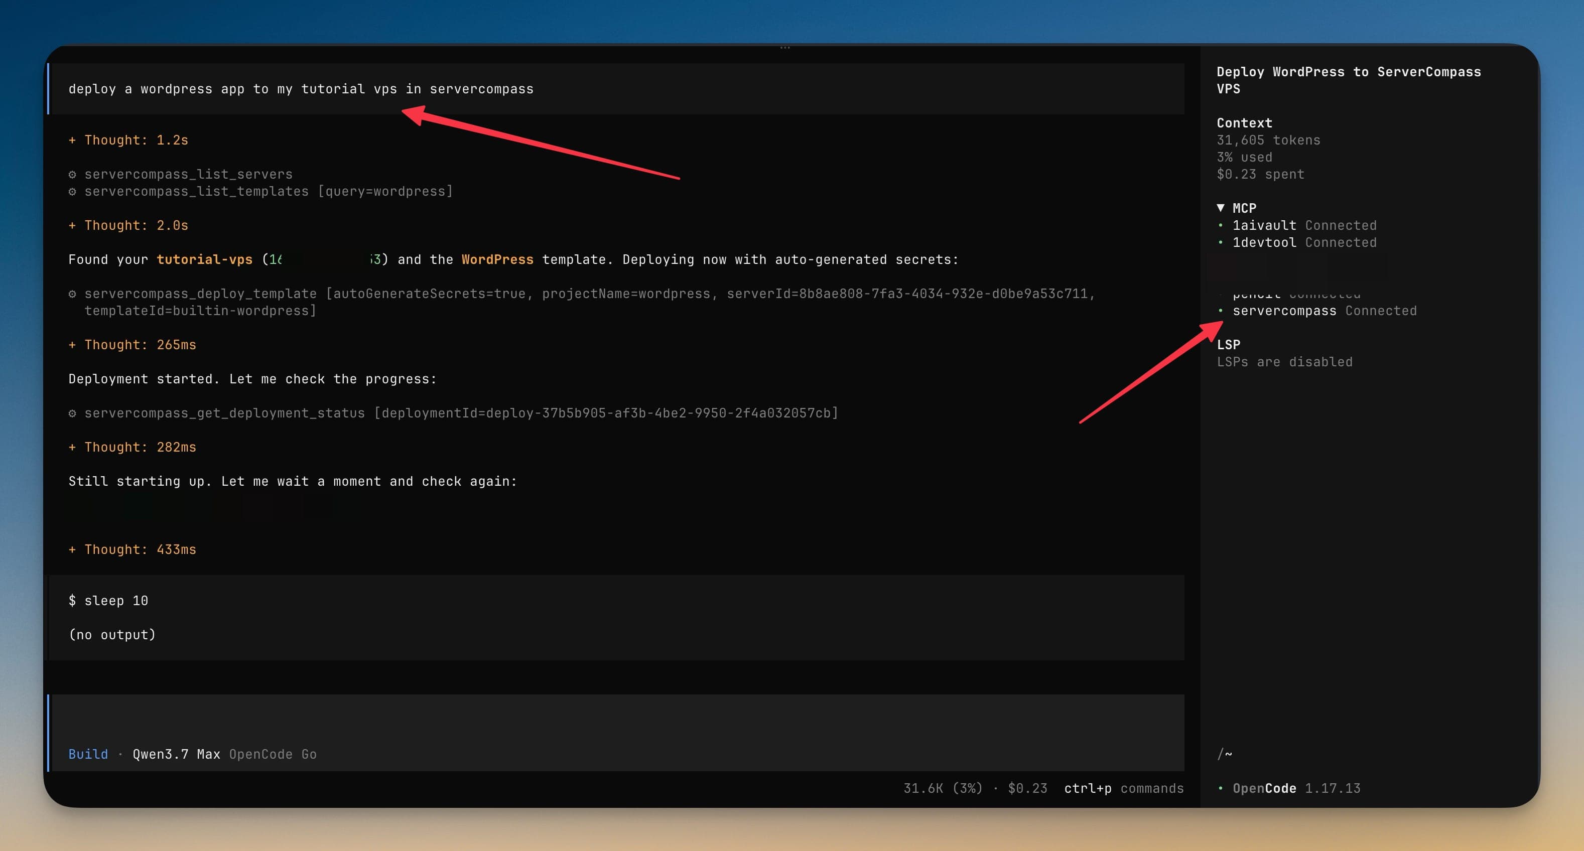Image resolution: width=1584 pixels, height=851 pixels.
Task: Click the LSP heading in the sidebar
Action: click(x=1228, y=345)
